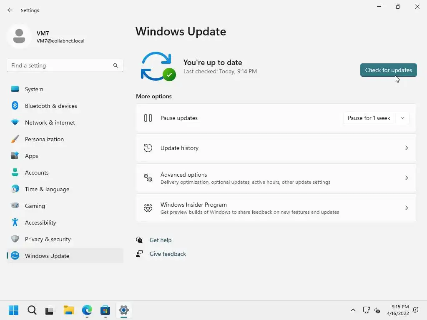Click the Apps icon in sidebar
427x320 pixels.
click(15, 156)
